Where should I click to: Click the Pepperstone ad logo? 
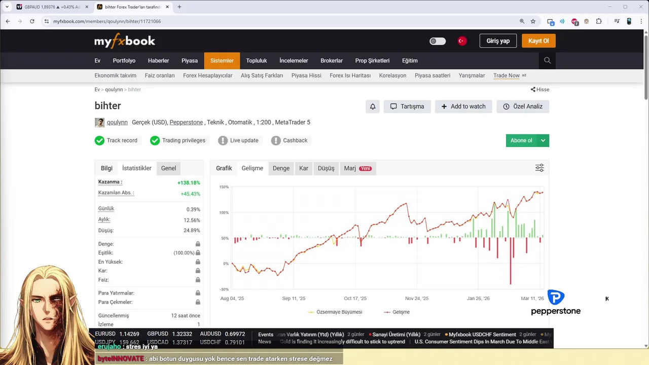[556, 303]
